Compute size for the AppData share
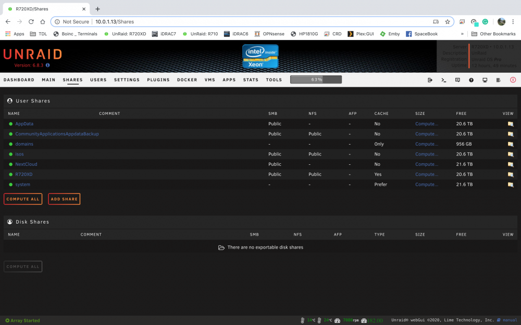This screenshot has height=325, width=521. [426, 124]
